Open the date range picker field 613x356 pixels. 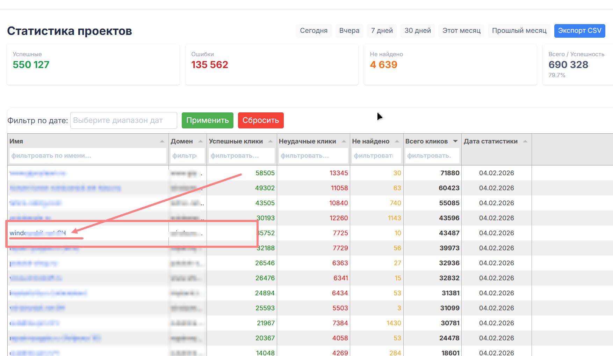(x=123, y=120)
